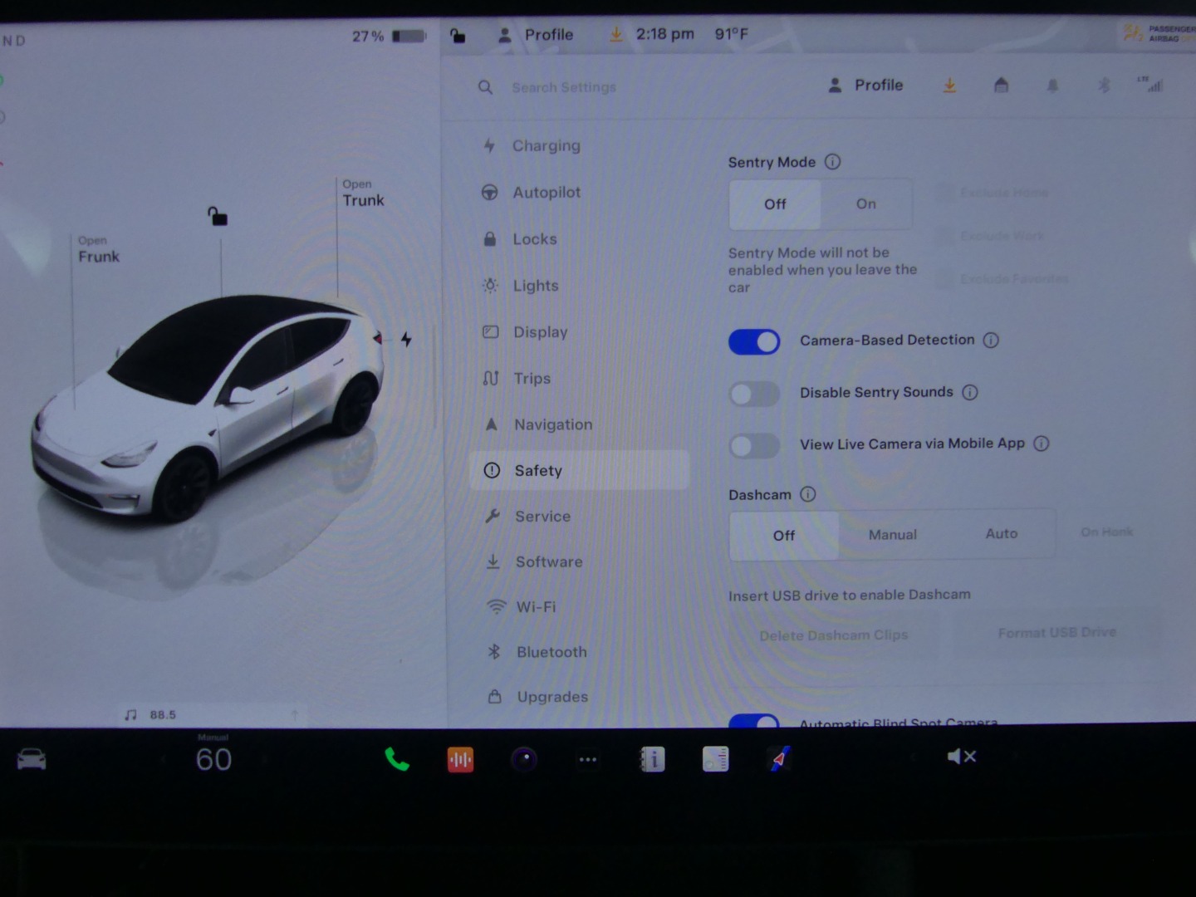
Task: Launch the dashcam camera app icon
Action: click(x=524, y=759)
